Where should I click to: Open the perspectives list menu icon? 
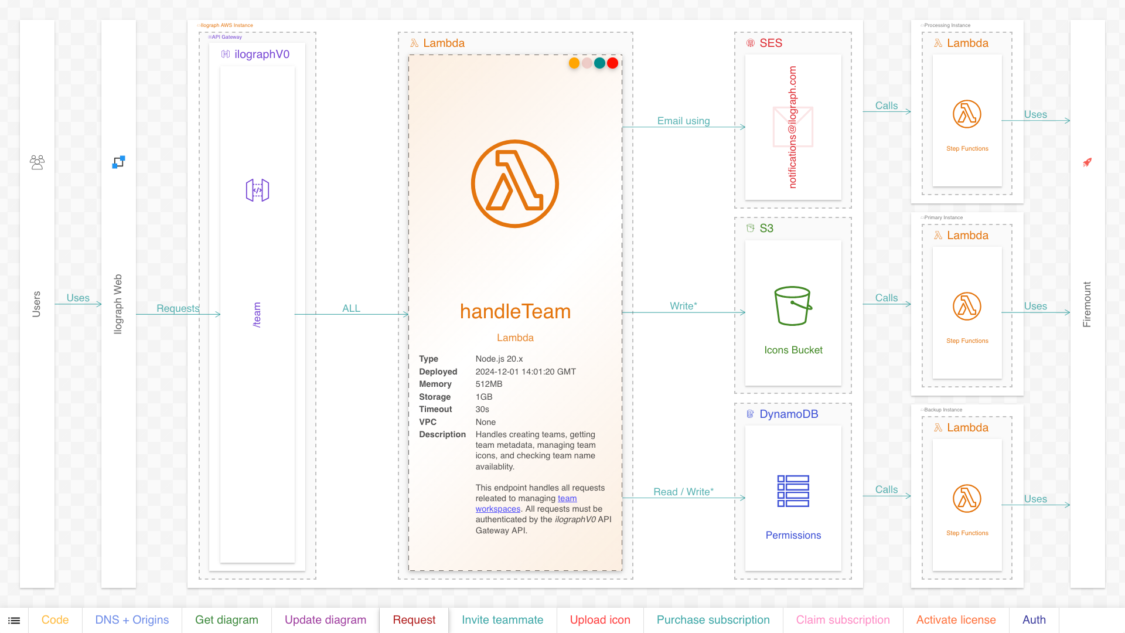pyautogui.click(x=14, y=620)
